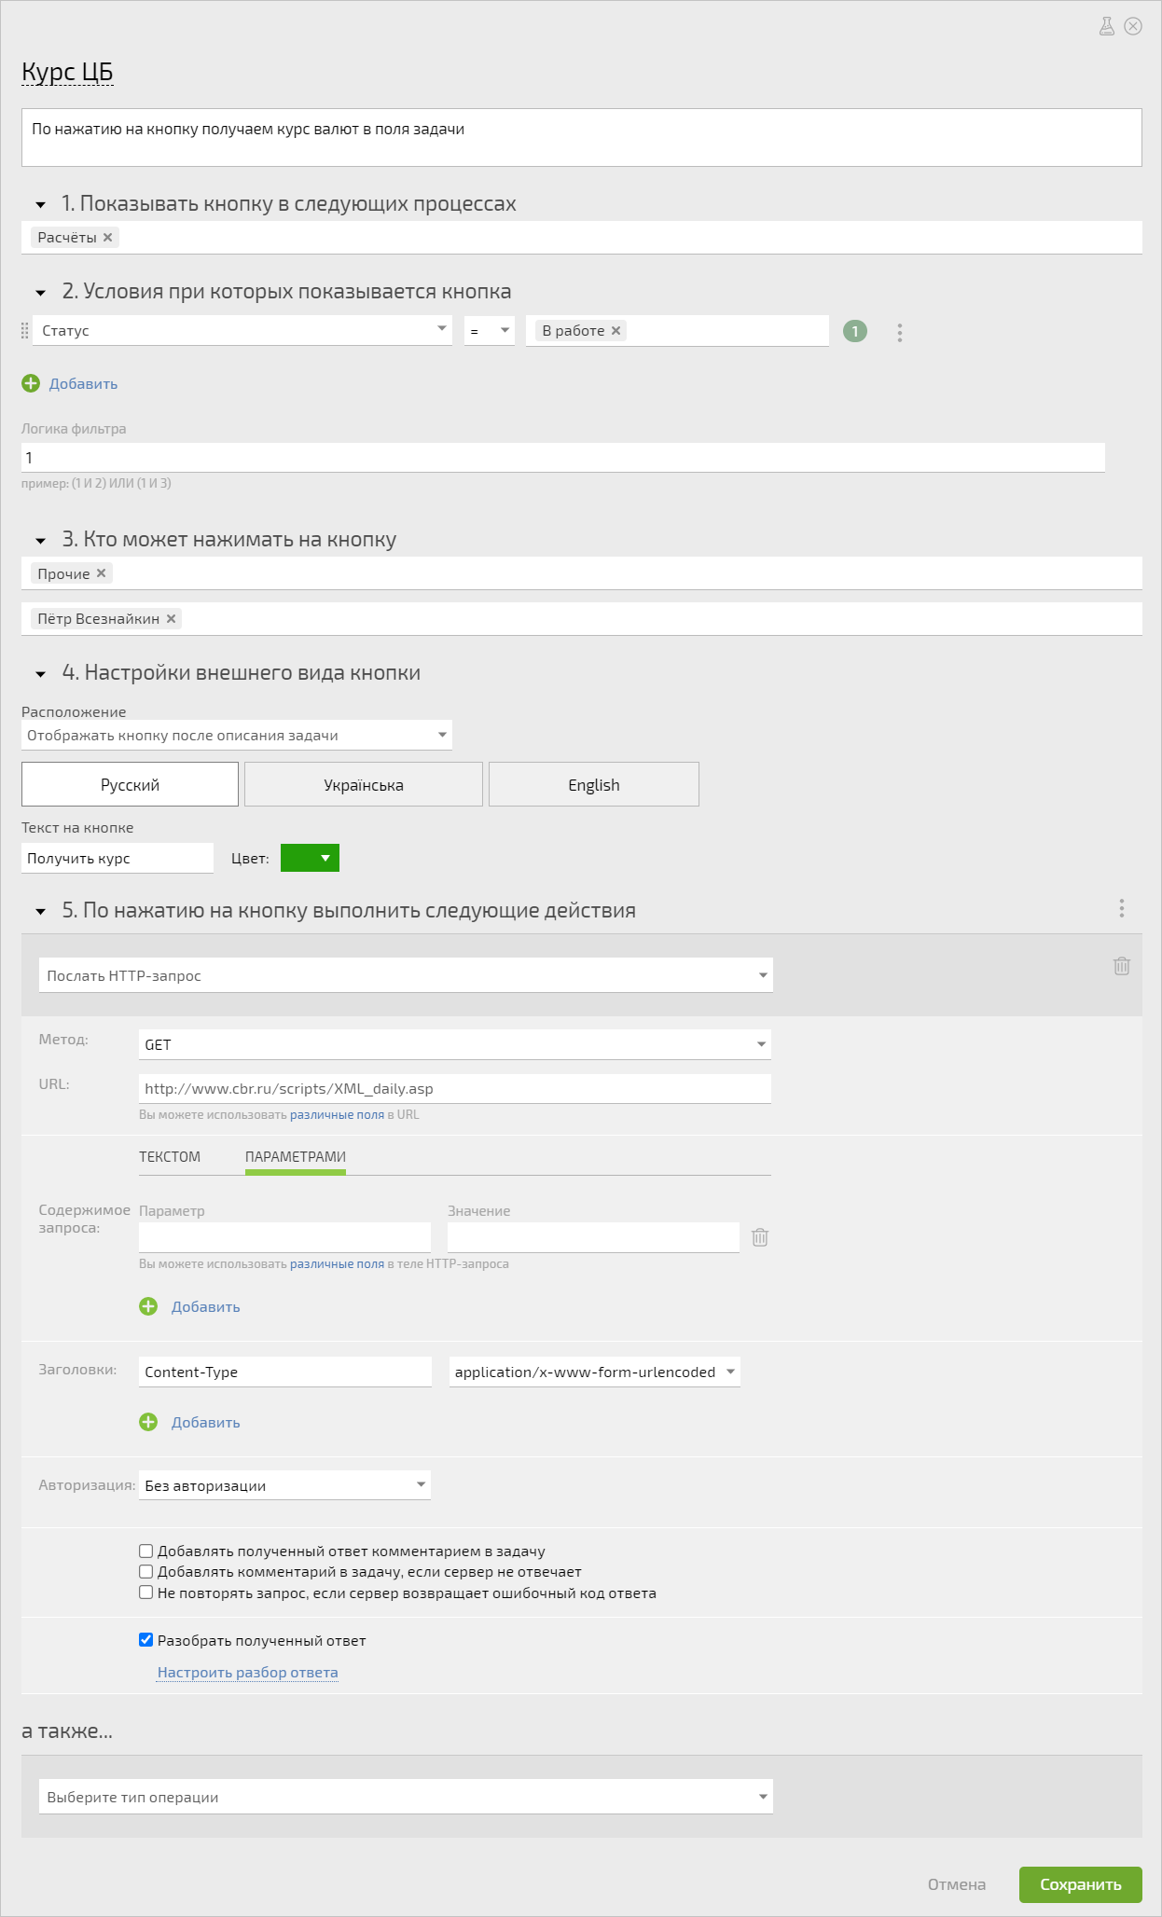The image size is (1162, 1917).
Task: Edit the Текст на кнопке field
Action: (118, 858)
